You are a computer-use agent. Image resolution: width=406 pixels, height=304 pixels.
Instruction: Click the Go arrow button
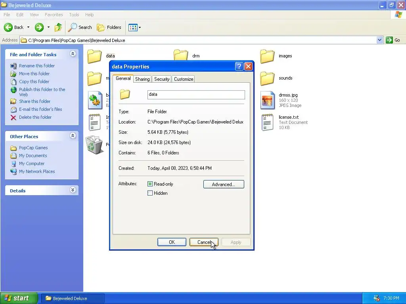pyautogui.click(x=389, y=40)
